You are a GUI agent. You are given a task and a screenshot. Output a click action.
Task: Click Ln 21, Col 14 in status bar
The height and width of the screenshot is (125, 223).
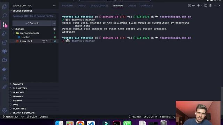pyautogui.click(x=151, y=117)
